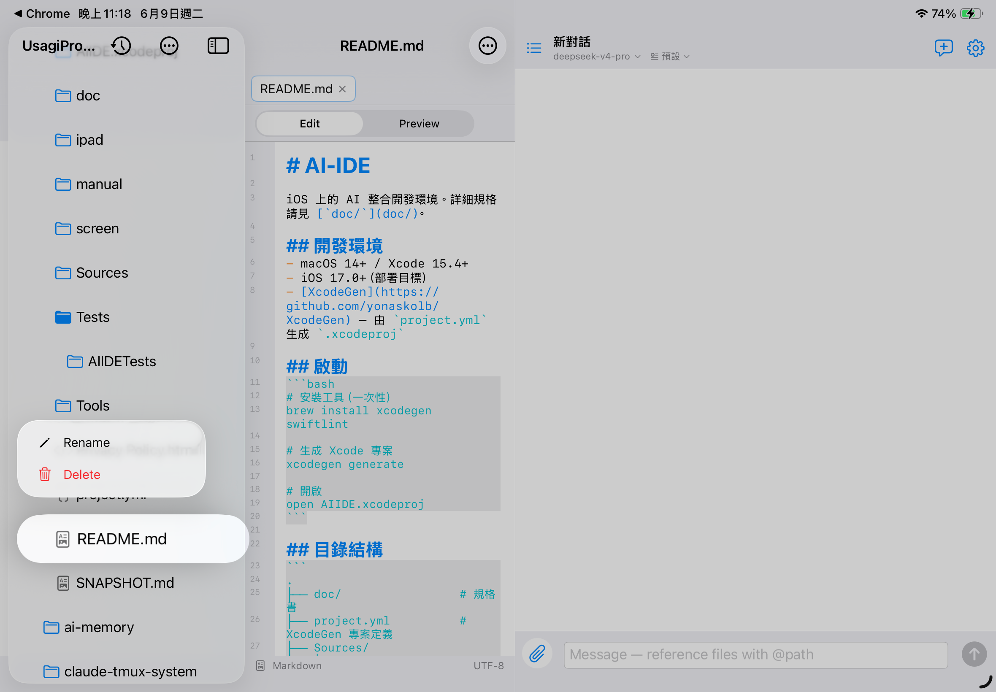Click the Markdown language icon in status bar

[260, 665]
